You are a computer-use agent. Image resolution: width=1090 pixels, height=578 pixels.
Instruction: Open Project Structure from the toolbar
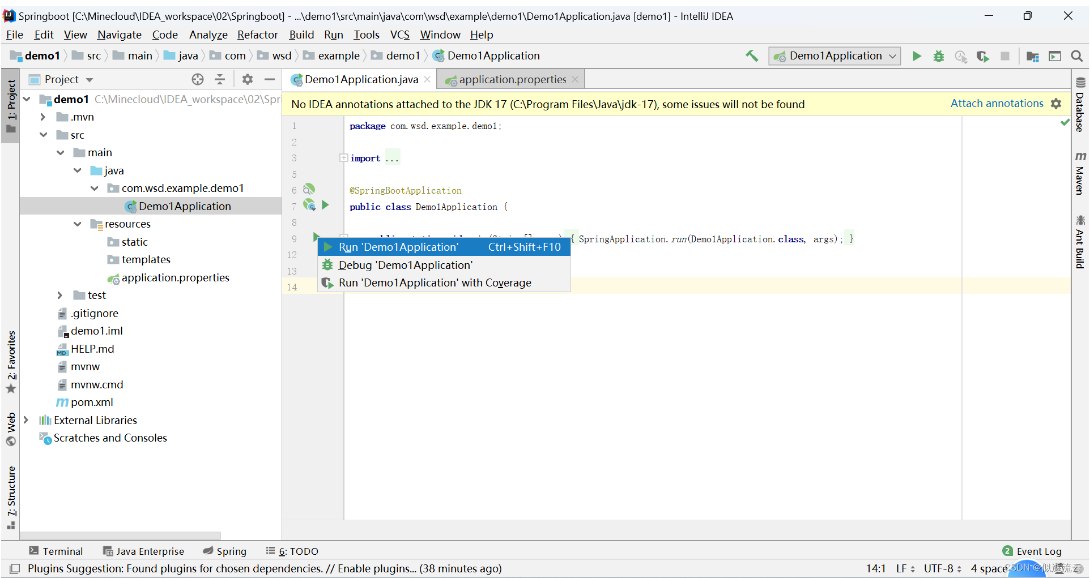pyautogui.click(x=1033, y=56)
